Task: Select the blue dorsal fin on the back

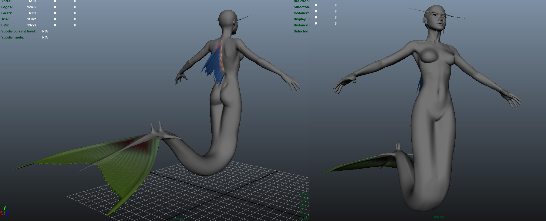Action: coord(214,63)
